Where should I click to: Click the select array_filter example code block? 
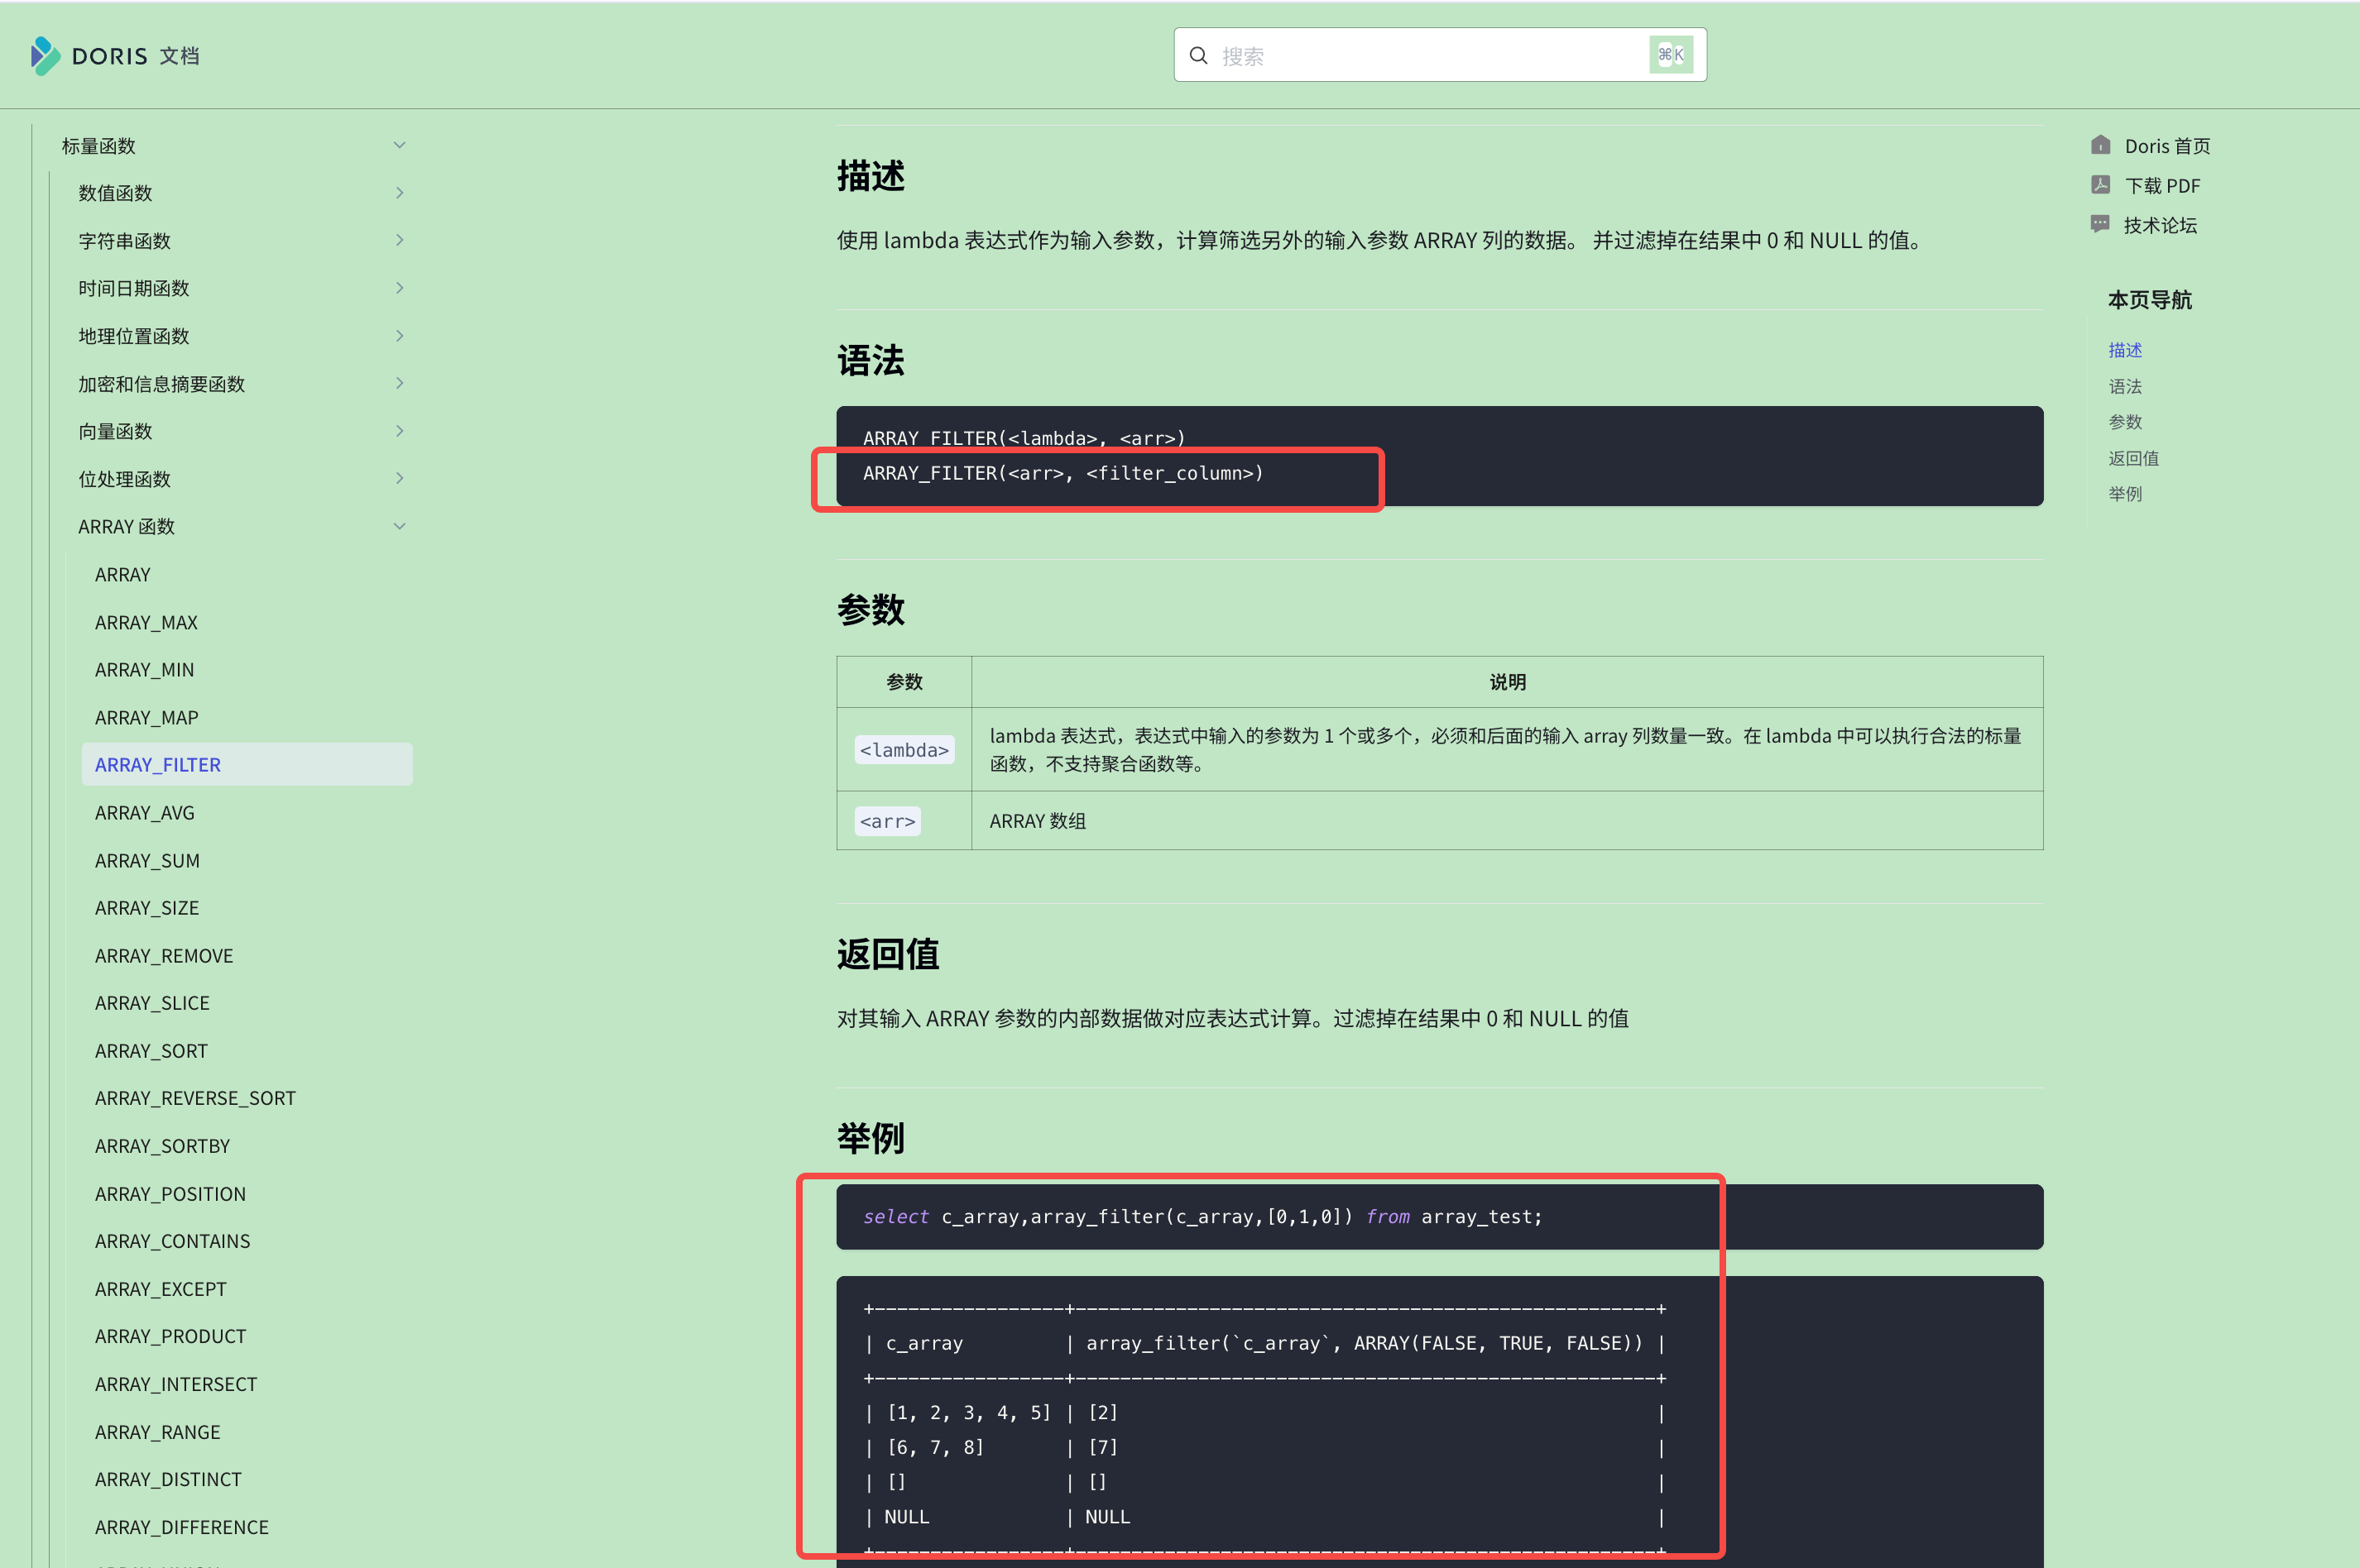coord(1440,1216)
